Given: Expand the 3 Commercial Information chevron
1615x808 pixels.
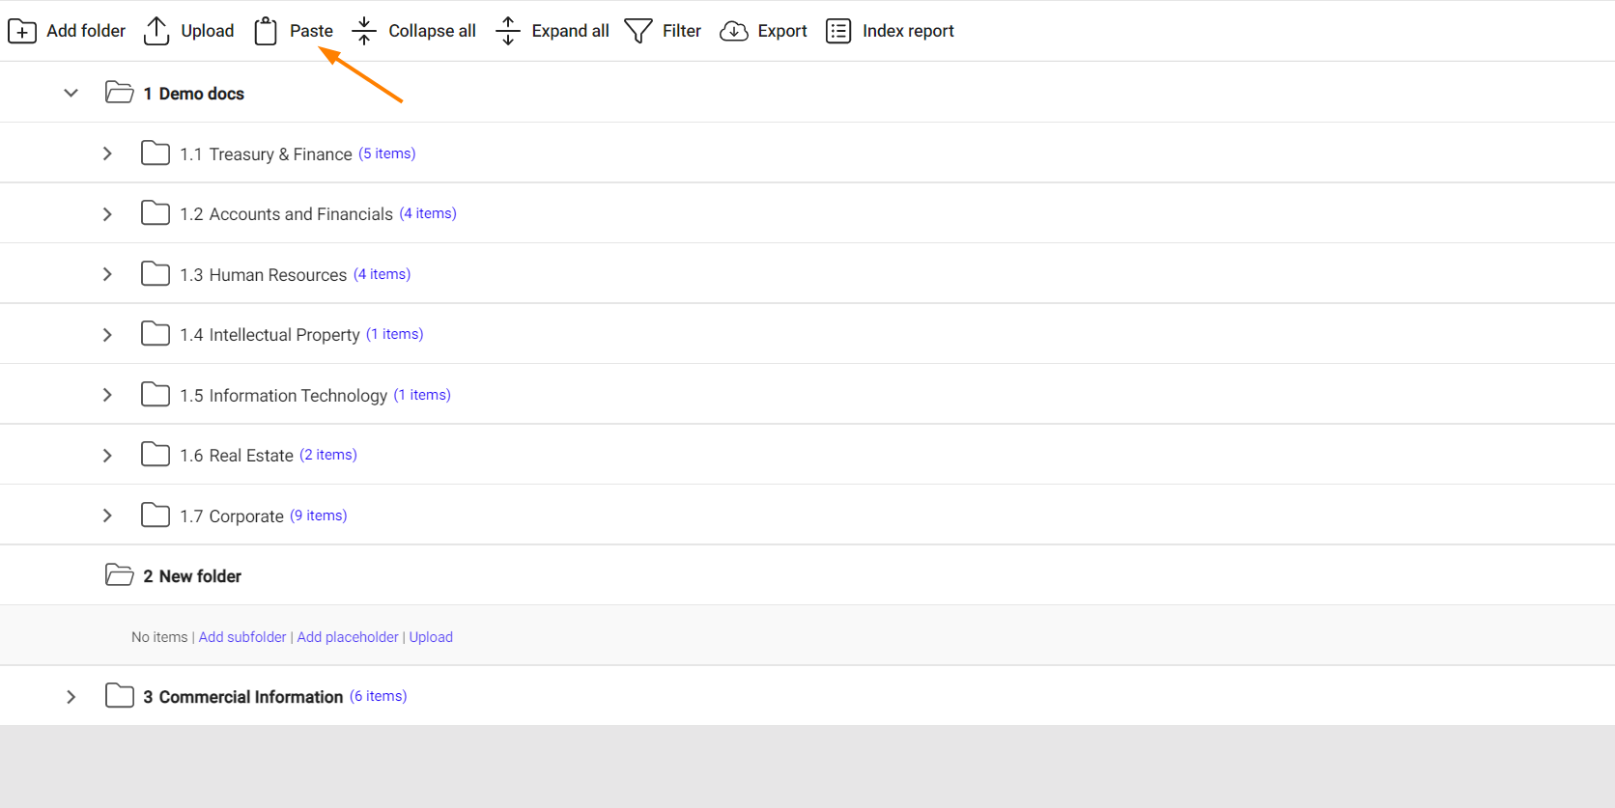Looking at the screenshot, I should click(x=71, y=696).
